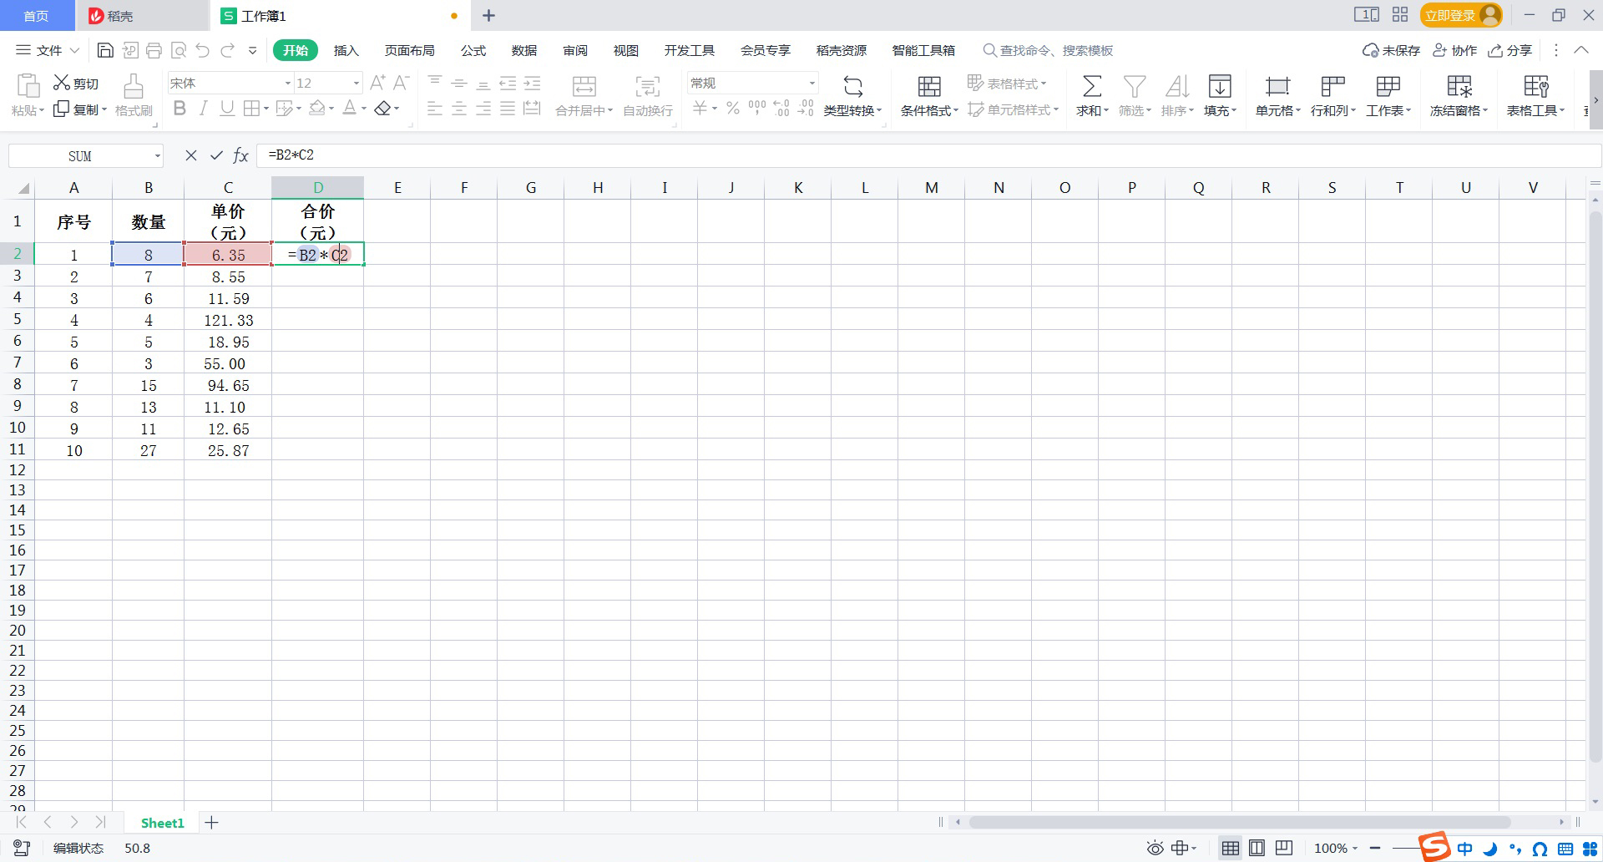Add a new sheet with plus button
Viewport: 1603px width, 862px height.
tap(212, 823)
